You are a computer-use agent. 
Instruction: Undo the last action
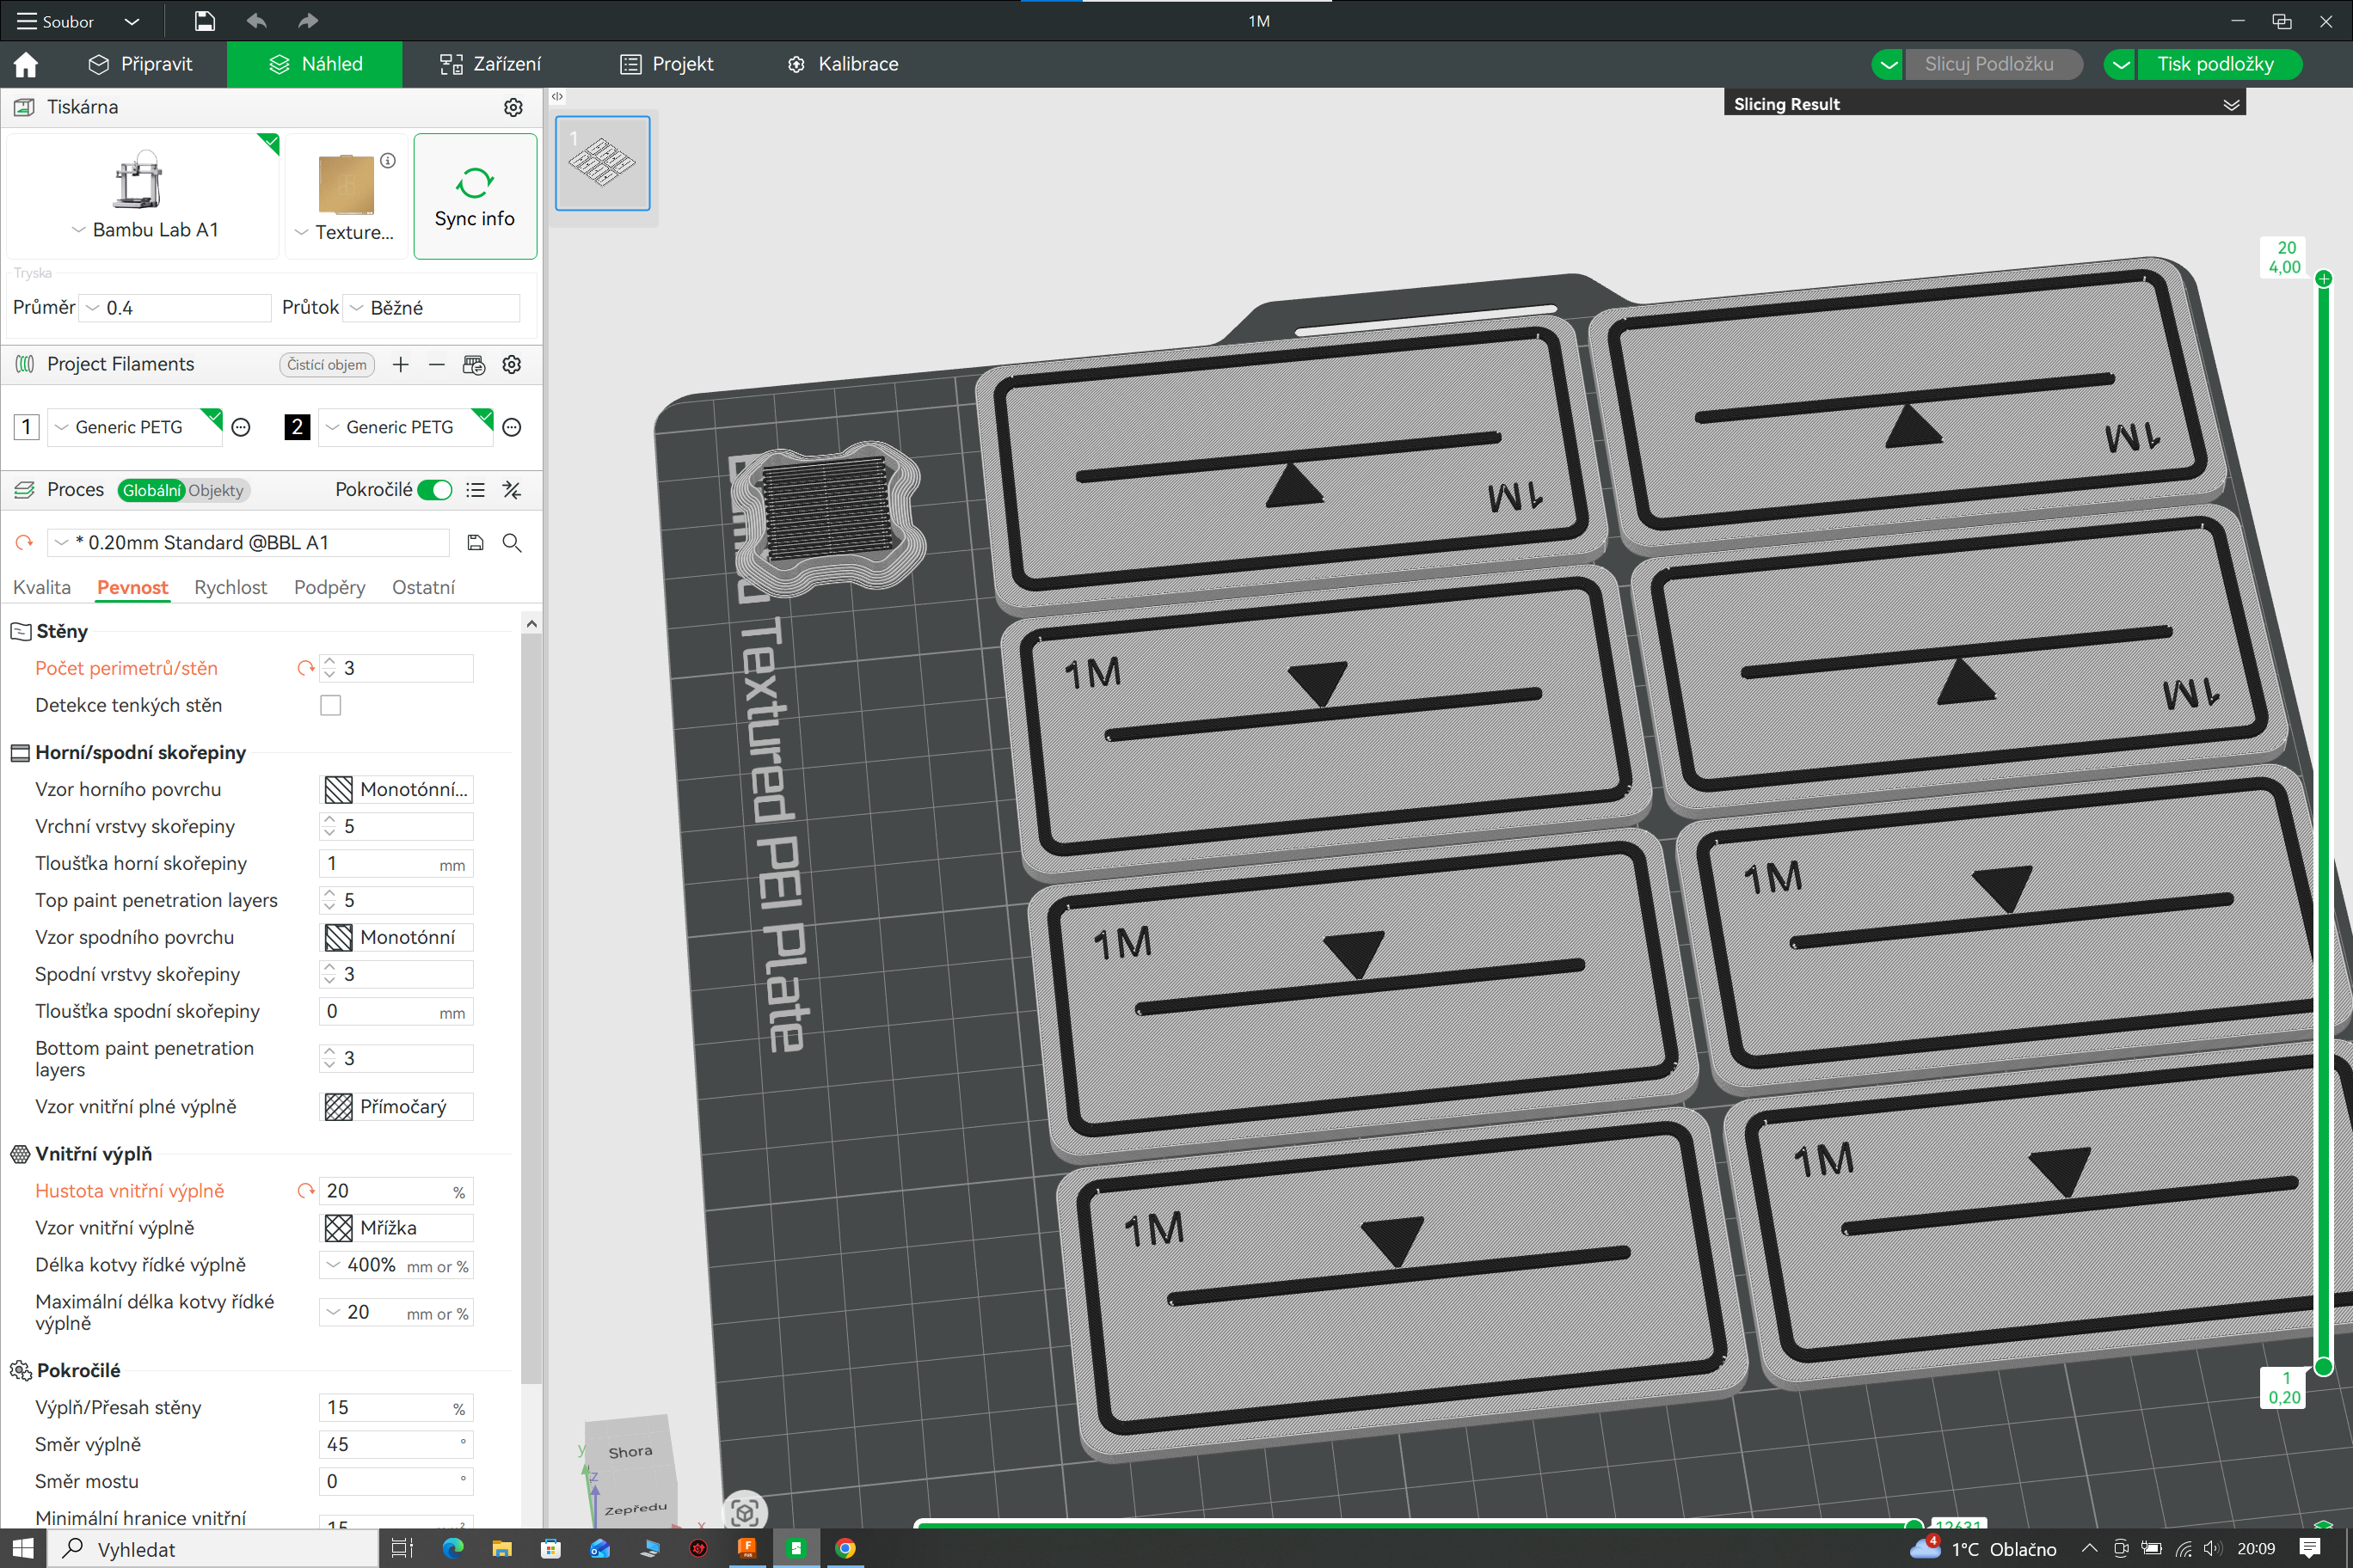click(257, 21)
